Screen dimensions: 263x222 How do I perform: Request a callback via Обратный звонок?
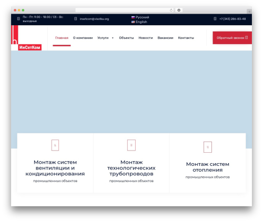coord(232,38)
